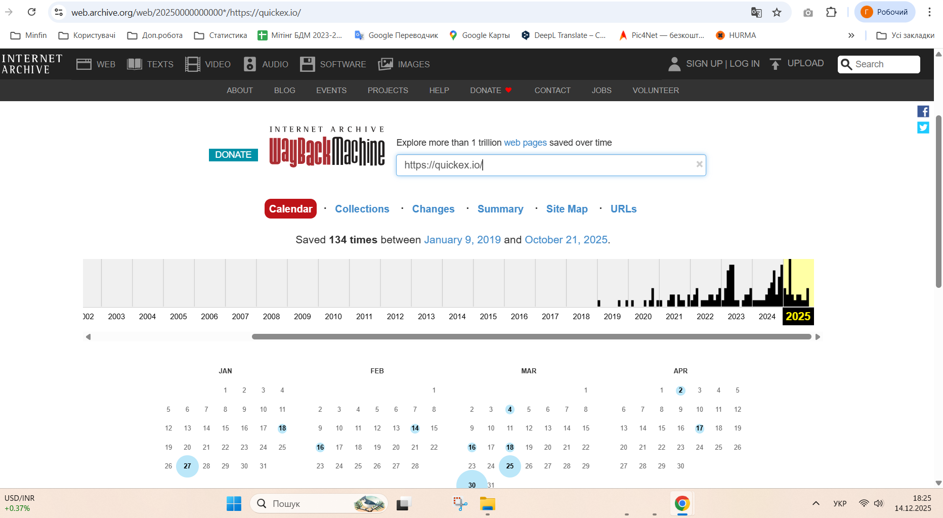The image size is (943, 518).
Task: Open the PROJECTS menu item
Action: point(388,91)
